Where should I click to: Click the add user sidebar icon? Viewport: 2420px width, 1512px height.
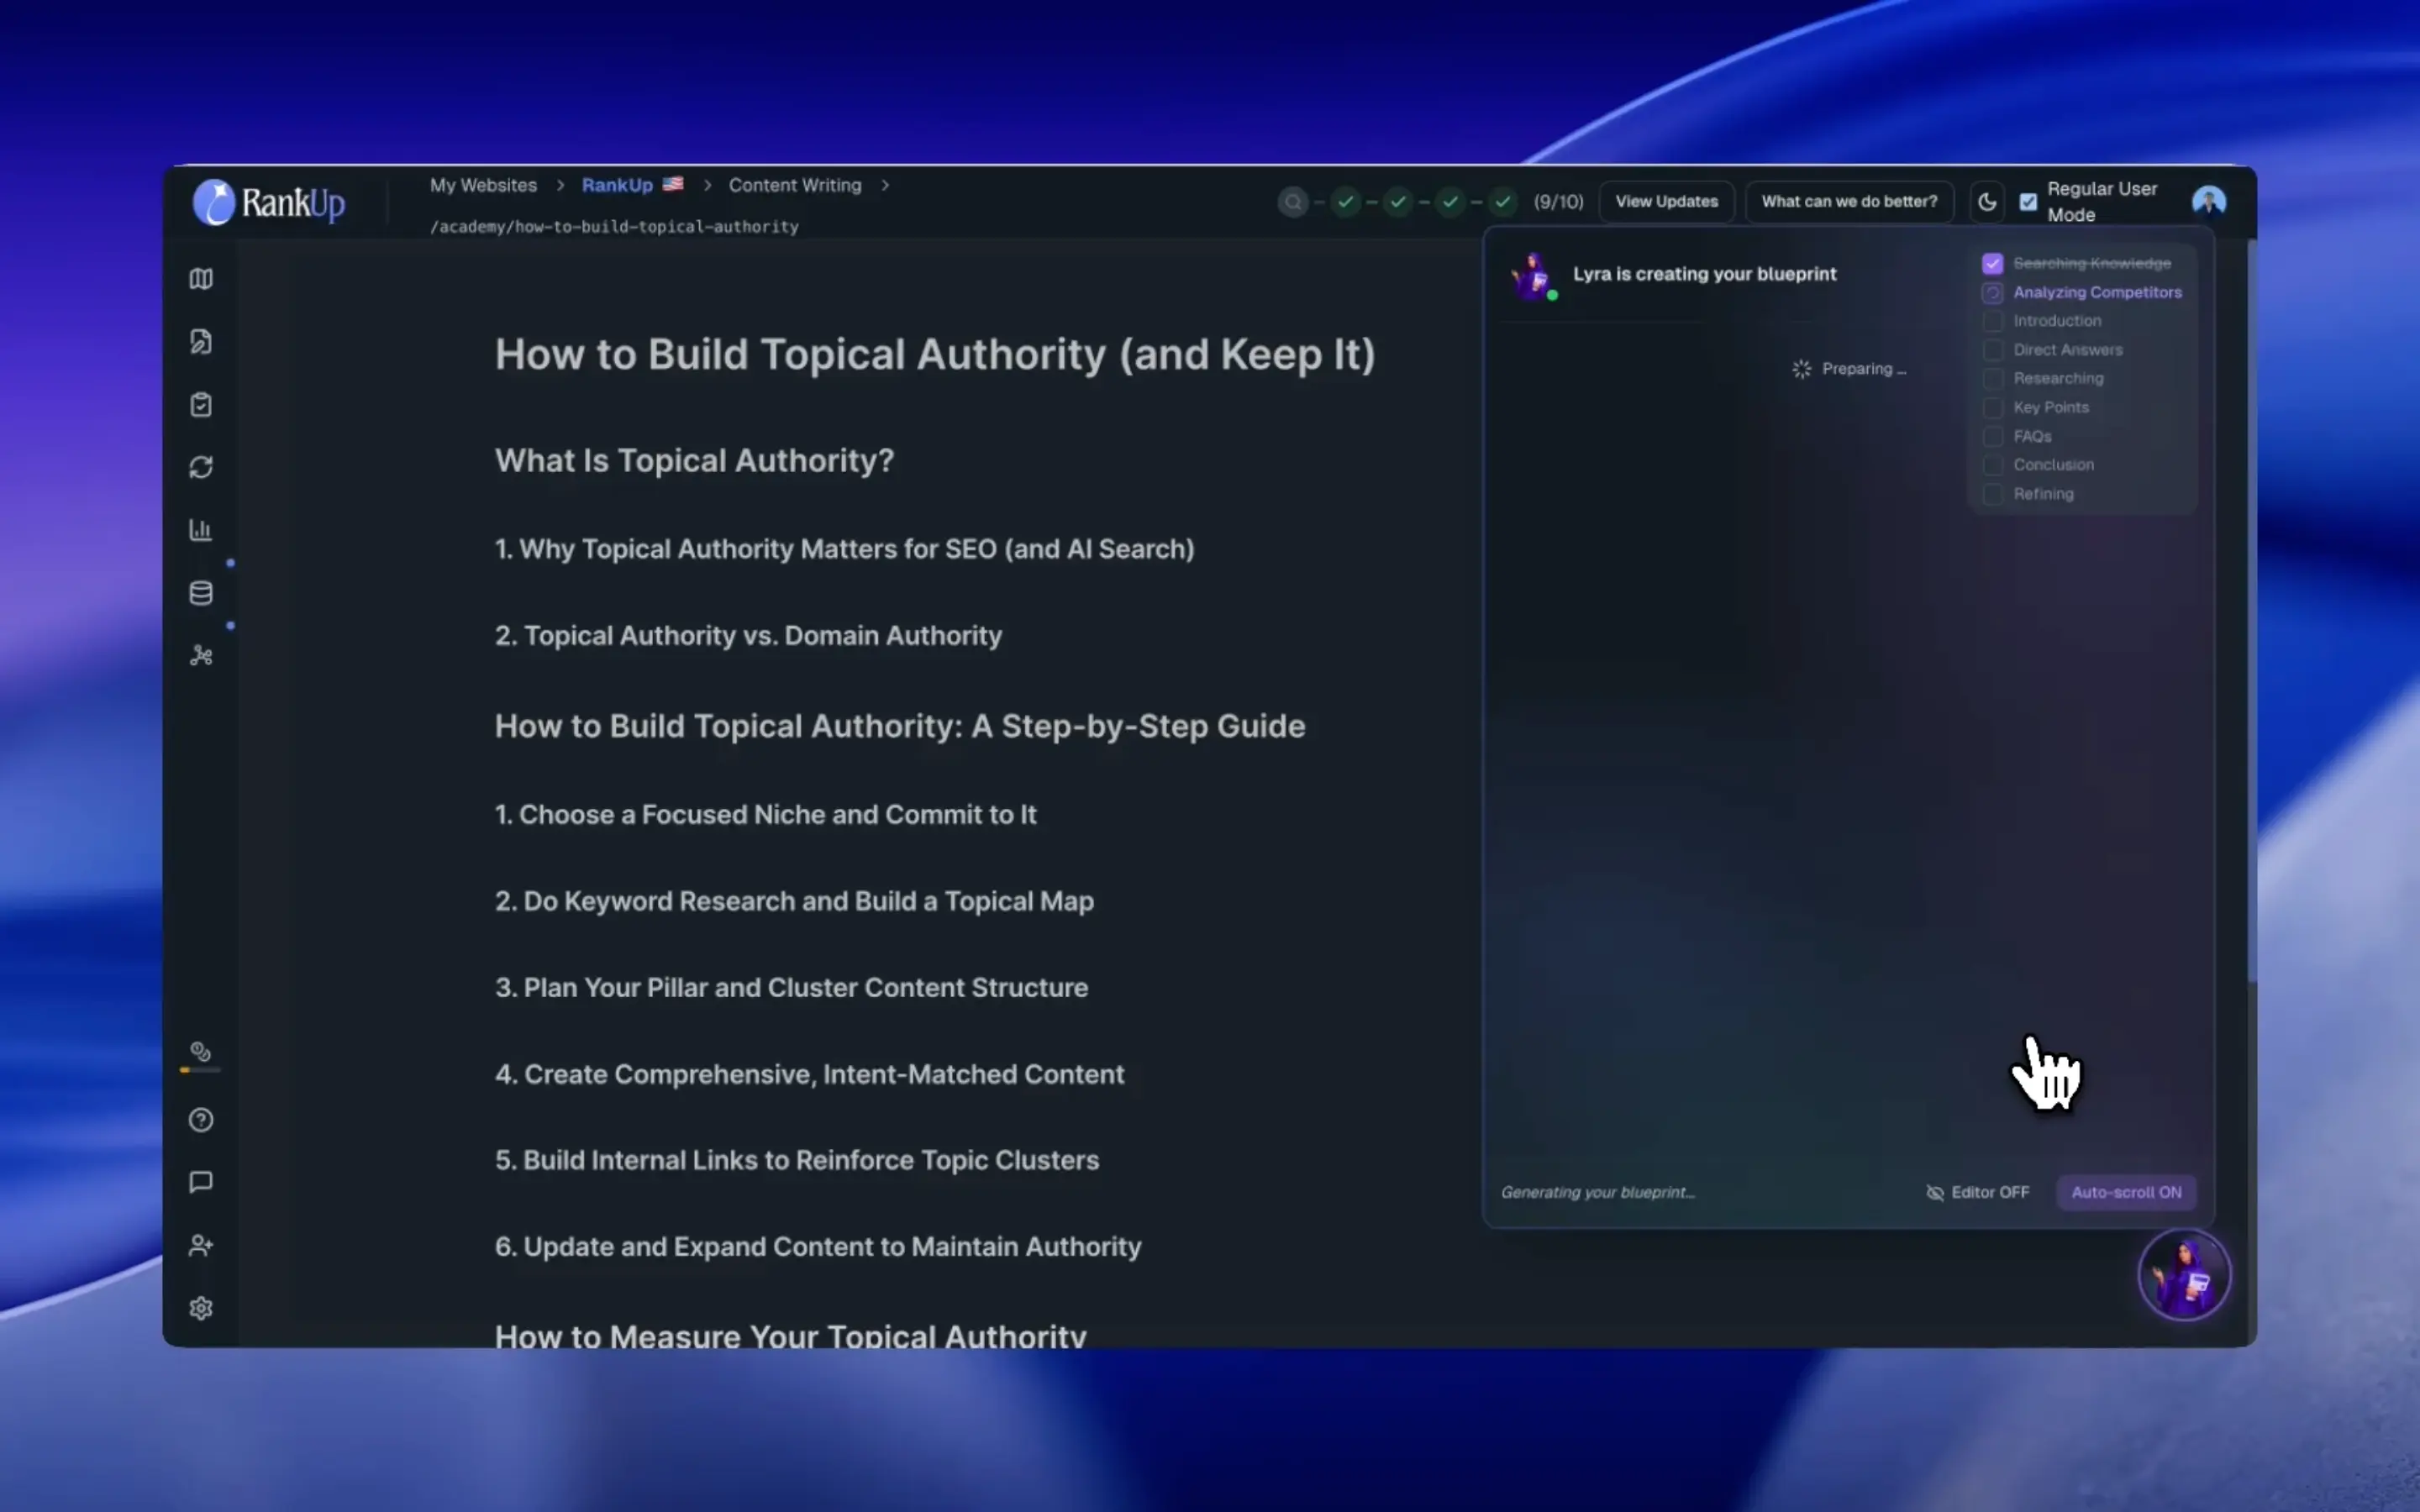click(x=201, y=1245)
